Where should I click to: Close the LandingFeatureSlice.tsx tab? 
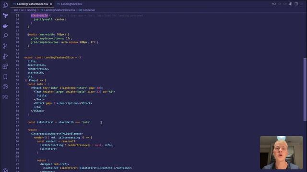tap(51, 4)
